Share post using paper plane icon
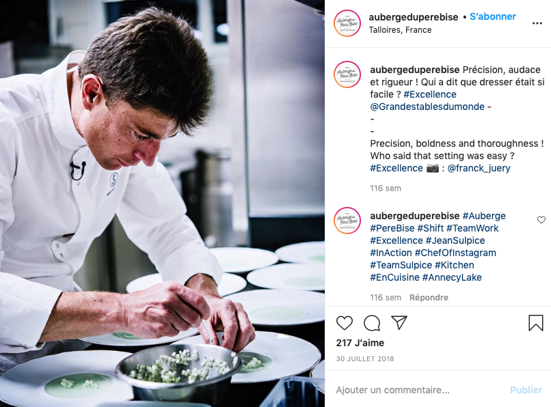 (x=399, y=322)
